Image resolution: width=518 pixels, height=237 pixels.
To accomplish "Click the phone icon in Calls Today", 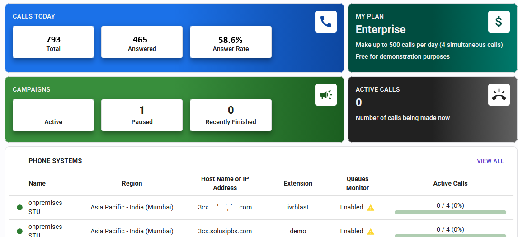I will pos(325,22).
